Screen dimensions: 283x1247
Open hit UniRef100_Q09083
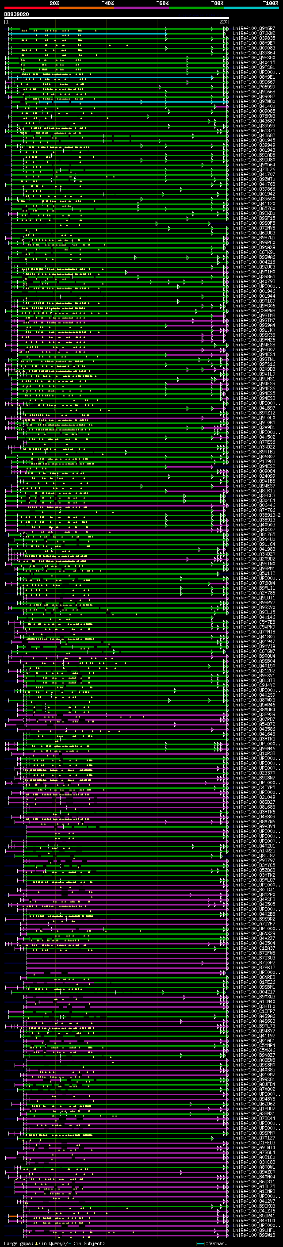(254, 48)
